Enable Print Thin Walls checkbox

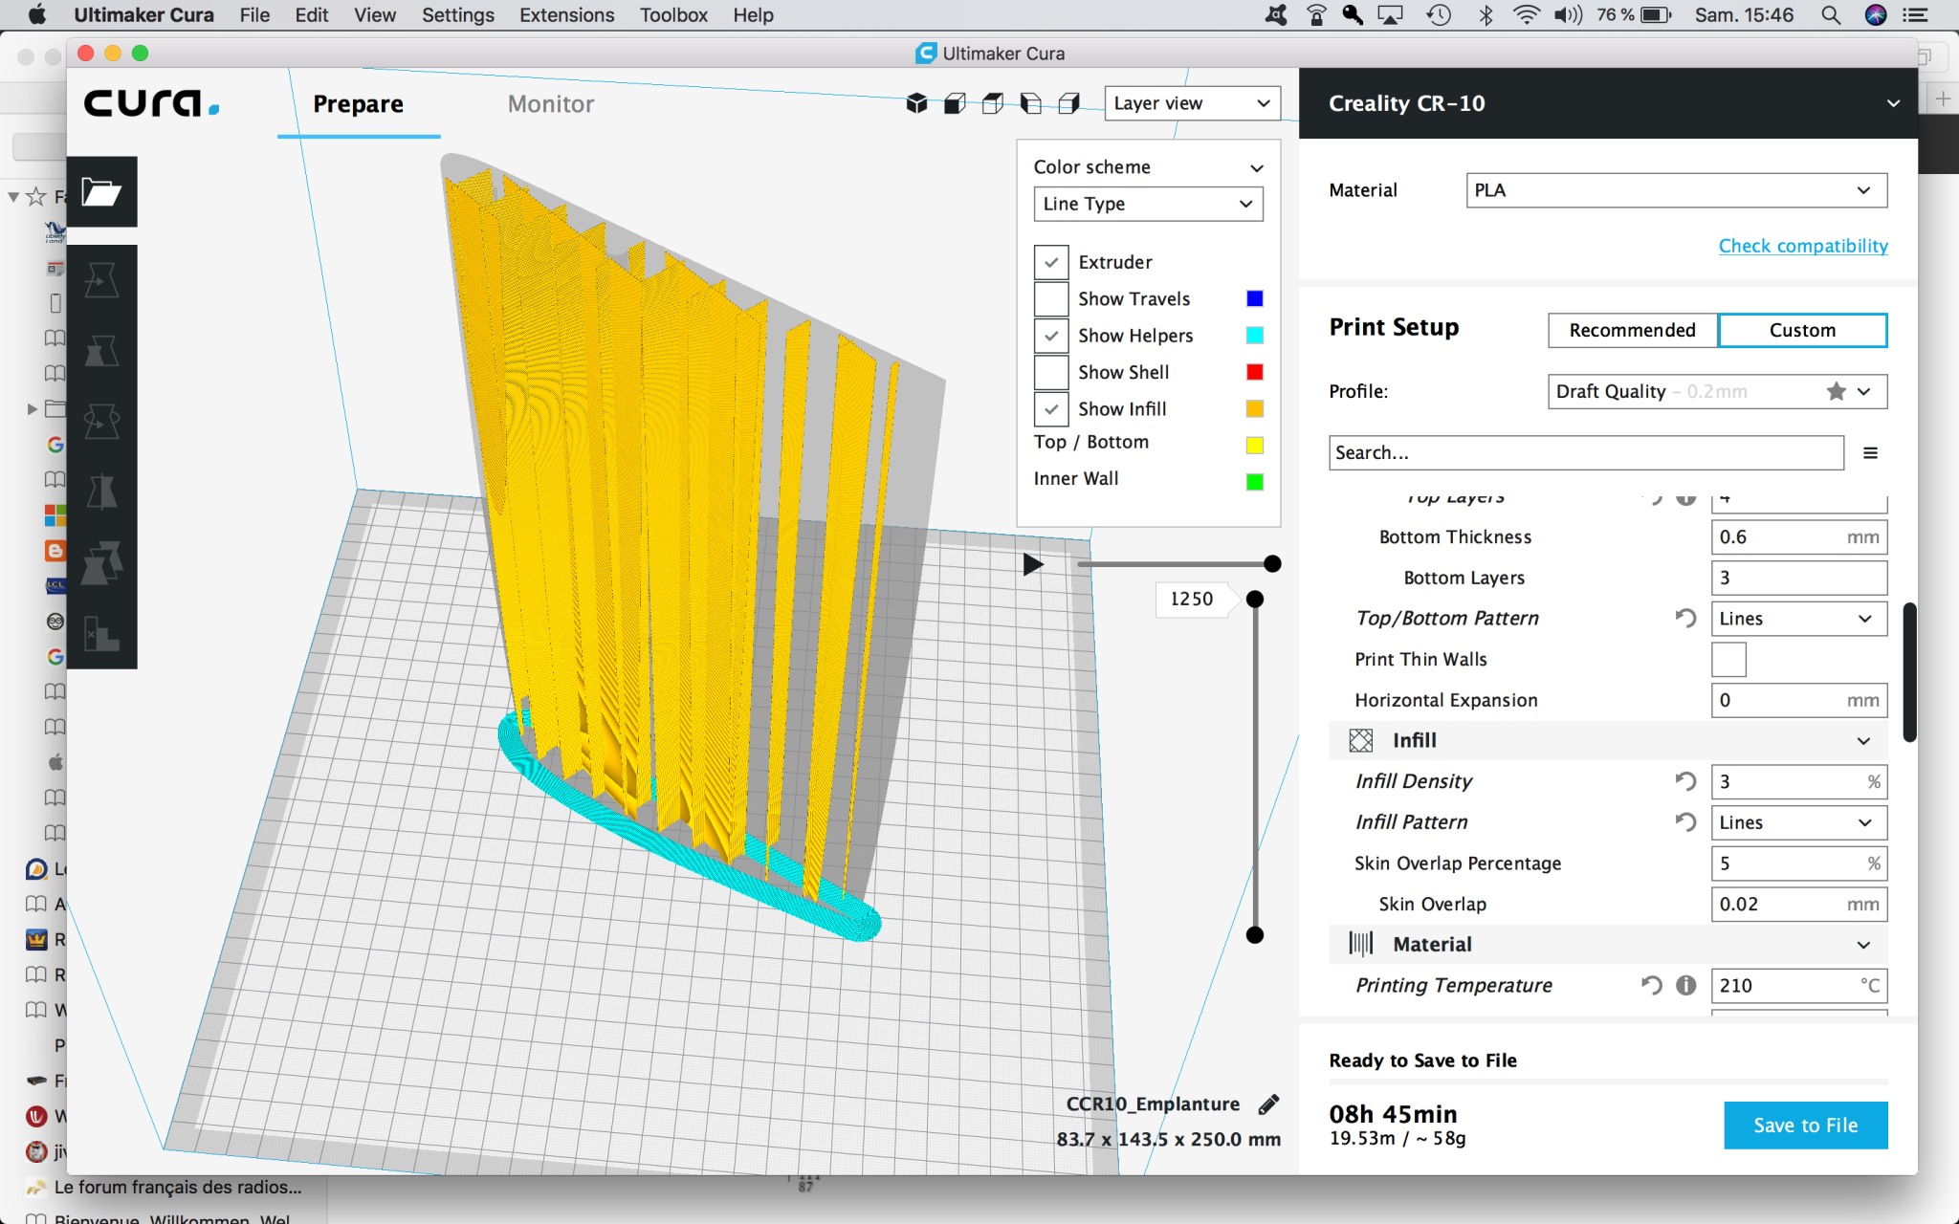[1728, 660]
